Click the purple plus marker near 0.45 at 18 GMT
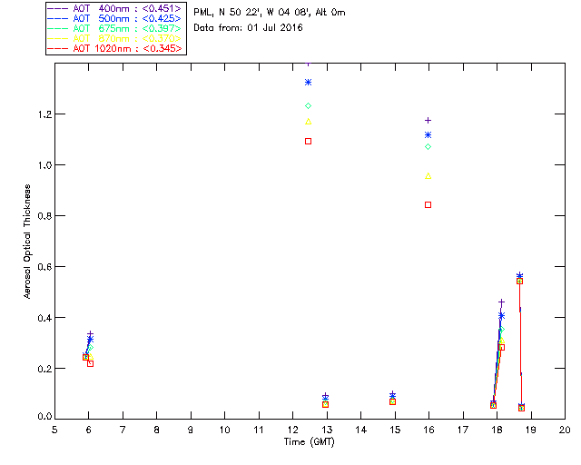581x465 pixels. pyautogui.click(x=501, y=302)
